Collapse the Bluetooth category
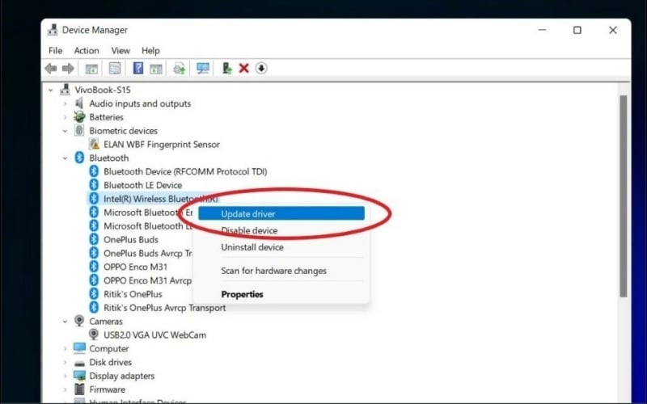647x404 pixels. tap(66, 158)
